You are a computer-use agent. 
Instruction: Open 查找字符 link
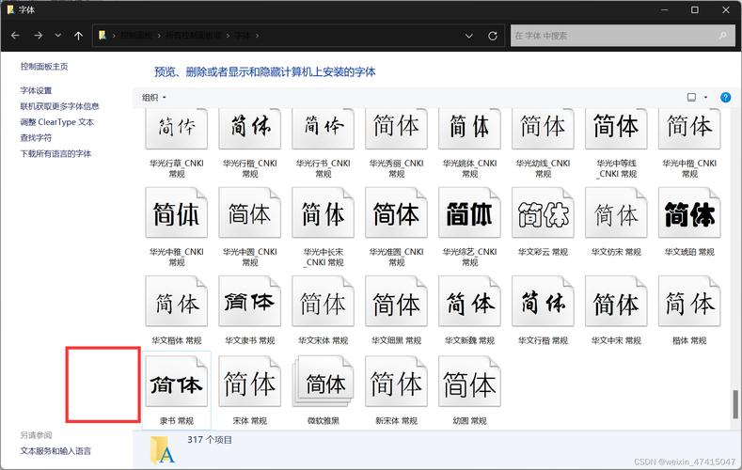coord(36,138)
